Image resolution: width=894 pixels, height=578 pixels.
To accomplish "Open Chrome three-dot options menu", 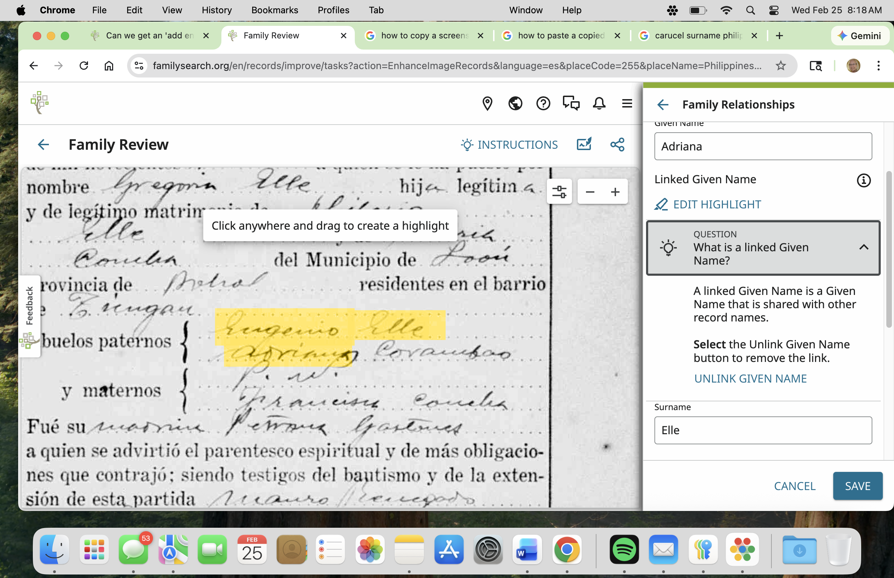I will pyautogui.click(x=878, y=66).
